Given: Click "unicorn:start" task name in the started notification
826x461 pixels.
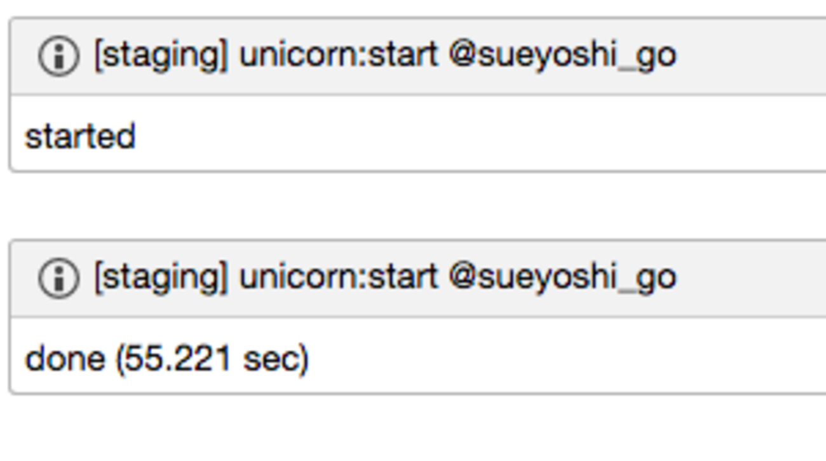Looking at the screenshot, I should [x=339, y=55].
